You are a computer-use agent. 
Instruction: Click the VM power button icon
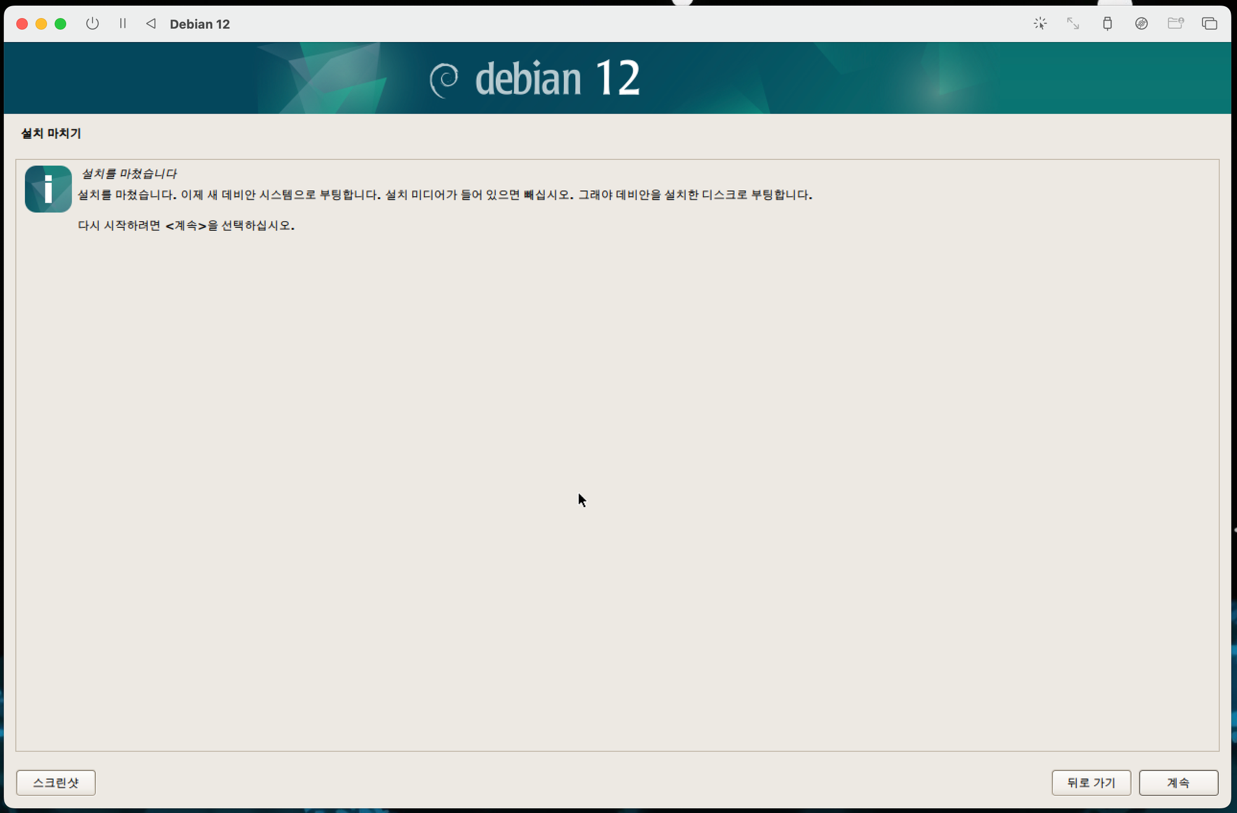(x=92, y=23)
